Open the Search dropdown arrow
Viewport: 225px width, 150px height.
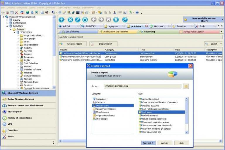pos(221,44)
